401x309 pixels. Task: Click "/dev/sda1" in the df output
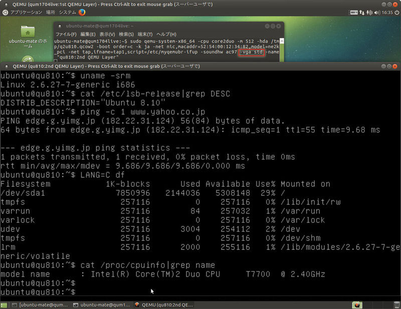click(x=23, y=193)
